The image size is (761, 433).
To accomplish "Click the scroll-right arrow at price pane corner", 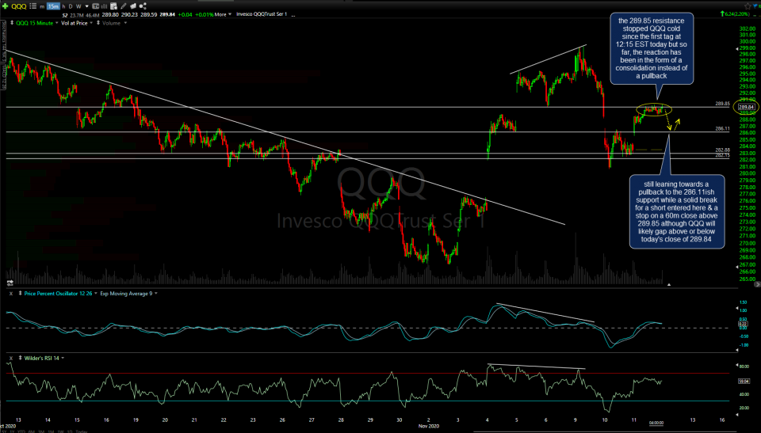I will [x=757, y=285].
